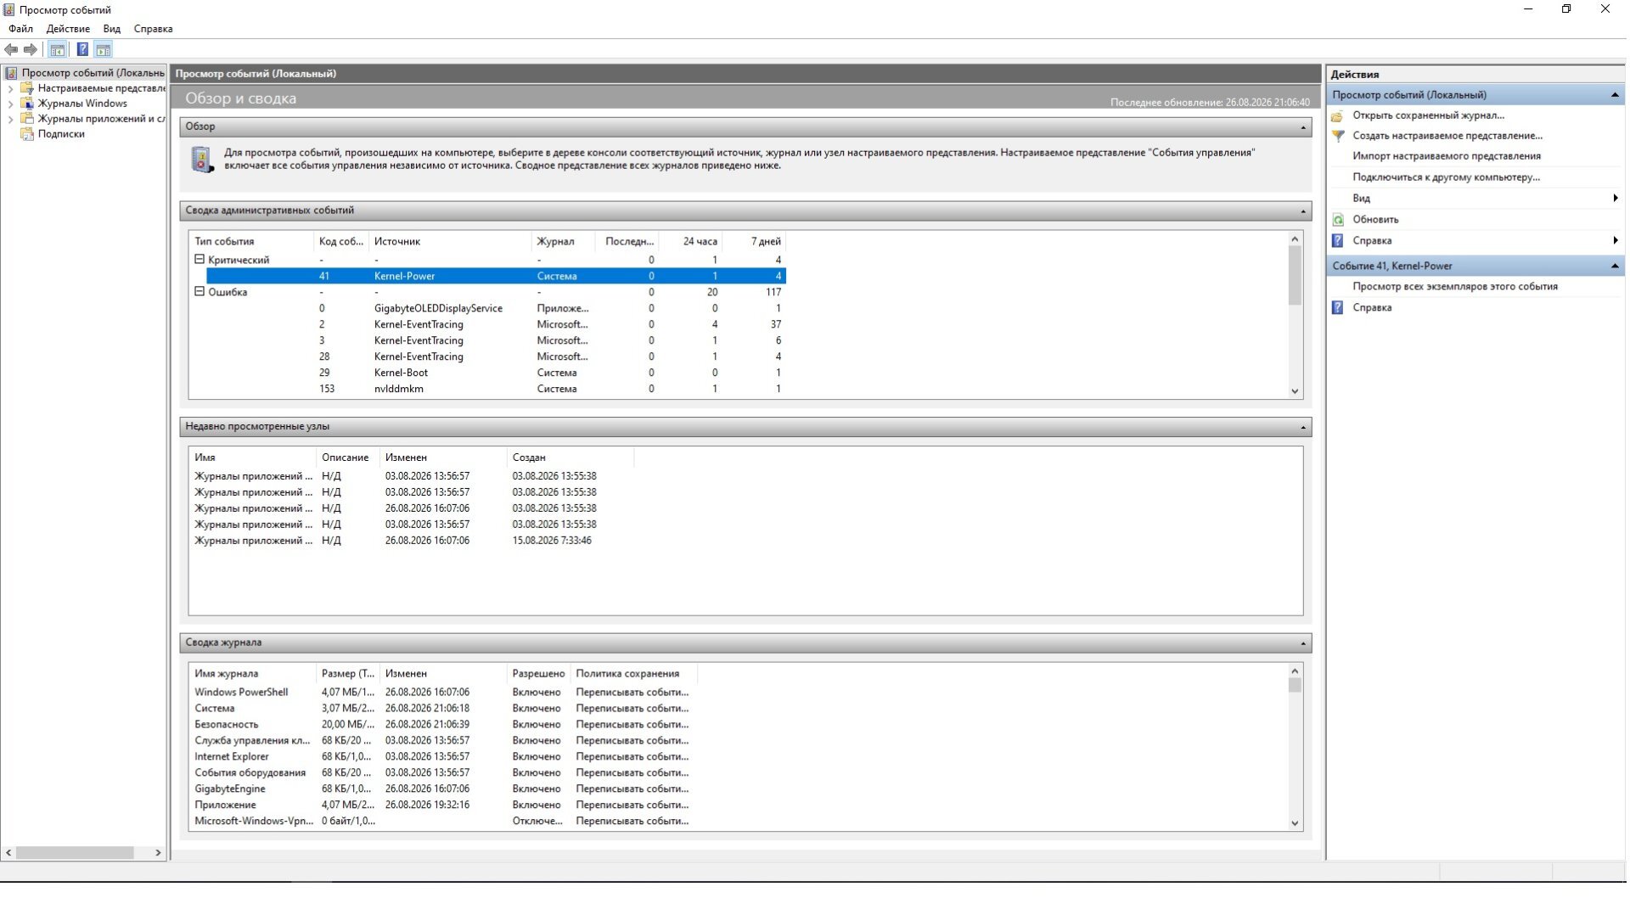Click Создать настраиваемое представление action
1630x915 pixels.
(1447, 136)
